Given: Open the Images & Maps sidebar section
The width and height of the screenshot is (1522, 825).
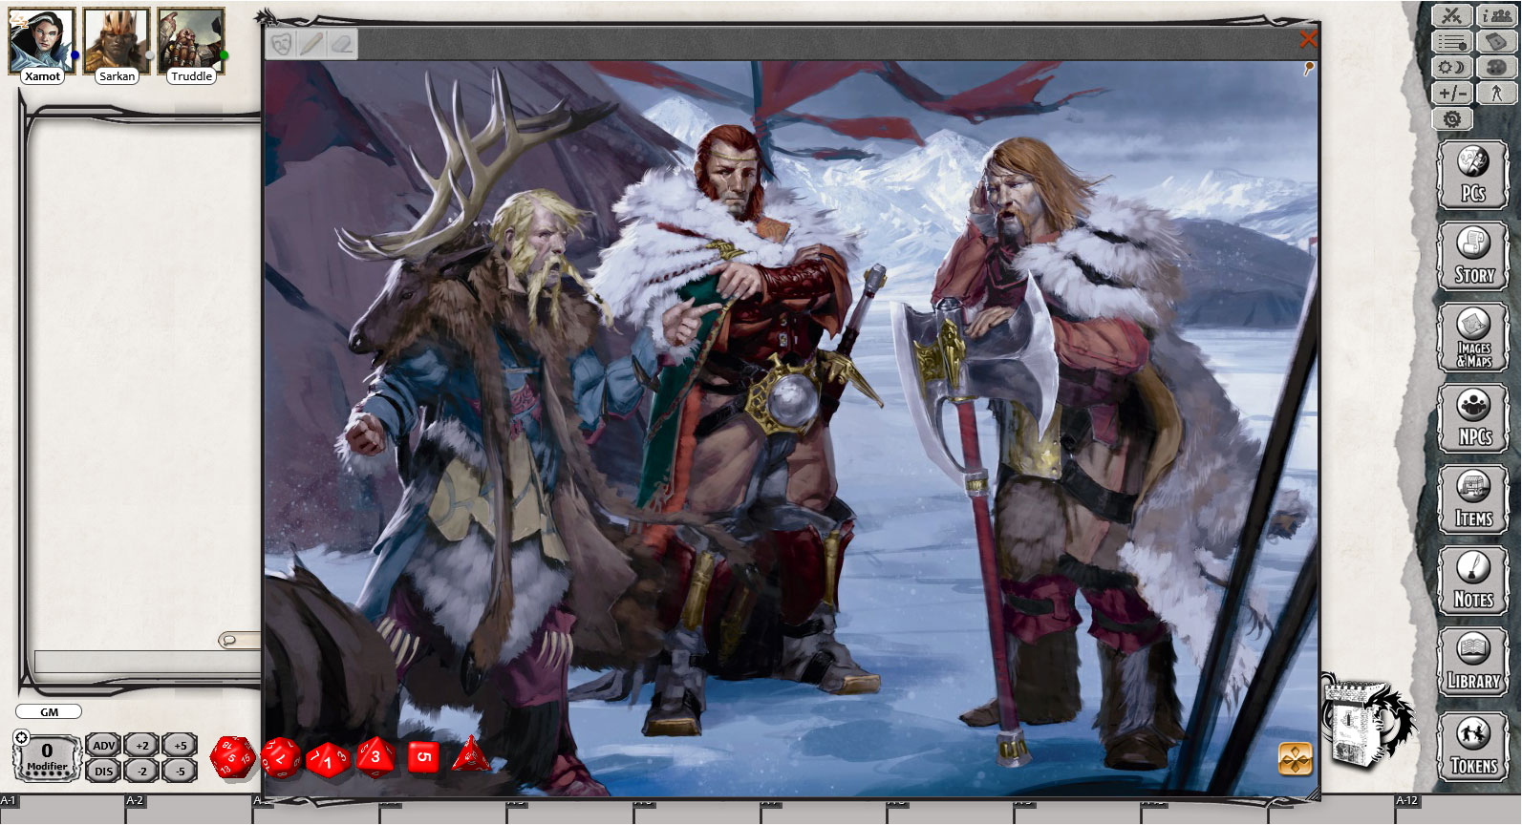Looking at the screenshot, I should pos(1473,337).
